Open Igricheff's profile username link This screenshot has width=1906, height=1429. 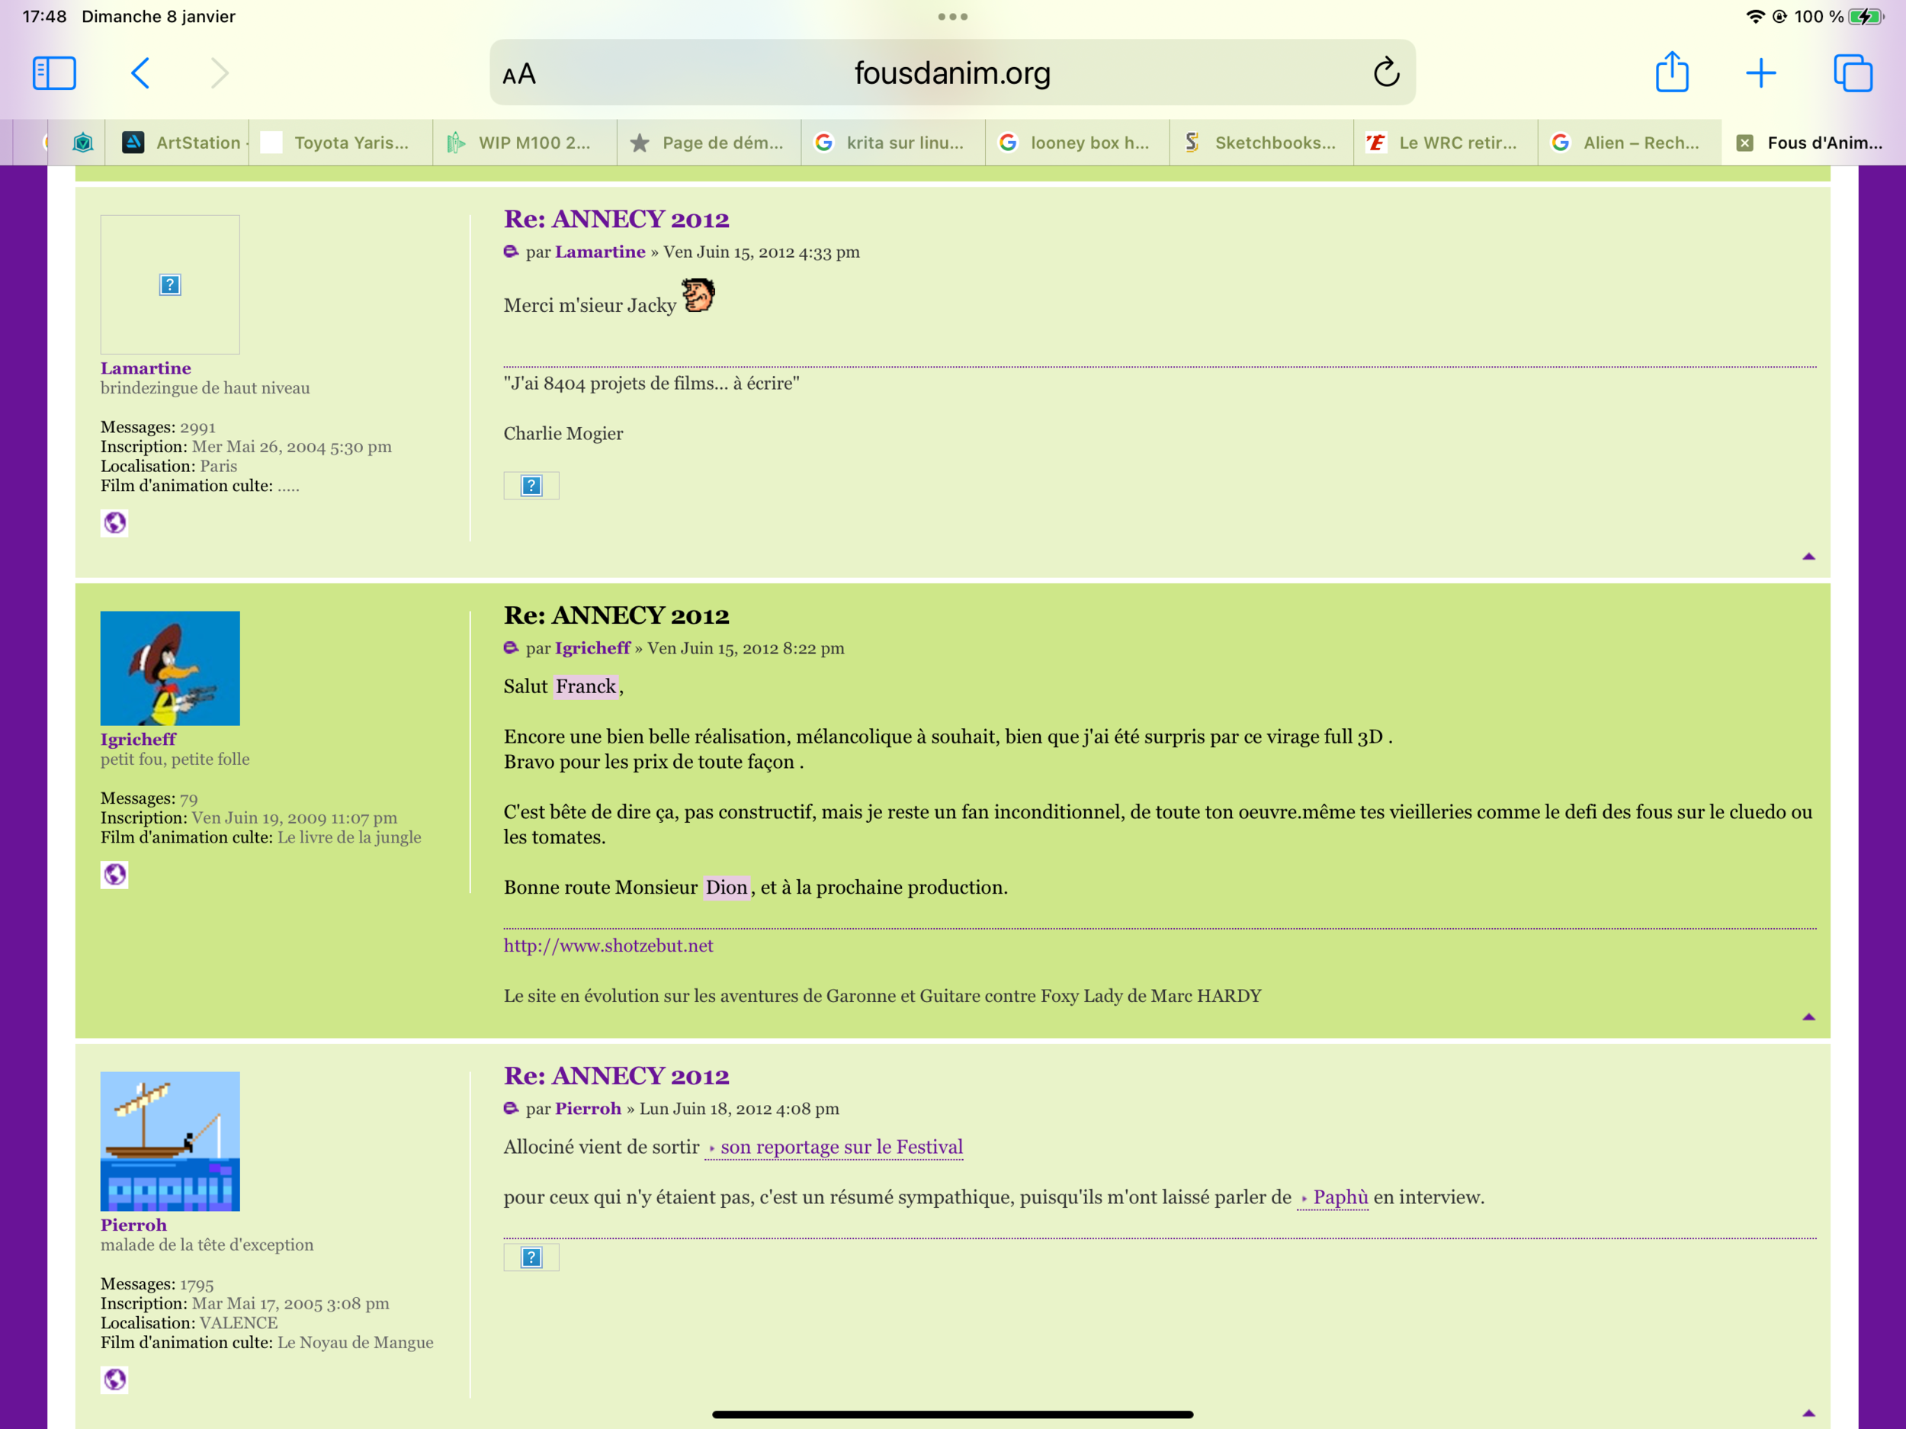tap(138, 740)
